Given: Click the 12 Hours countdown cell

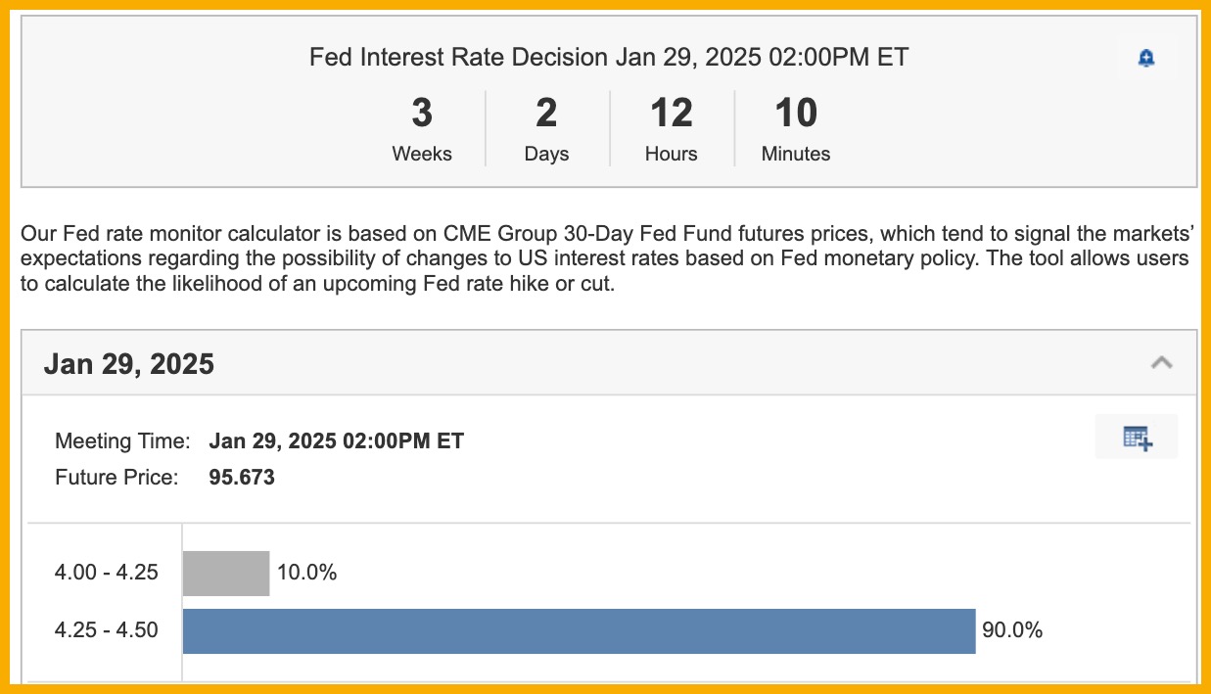Looking at the screenshot, I should 672,129.
